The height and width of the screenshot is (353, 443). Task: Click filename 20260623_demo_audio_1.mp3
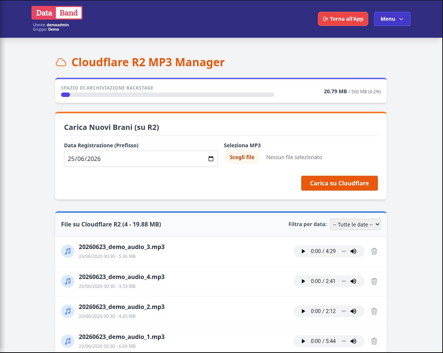coord(122,337)
